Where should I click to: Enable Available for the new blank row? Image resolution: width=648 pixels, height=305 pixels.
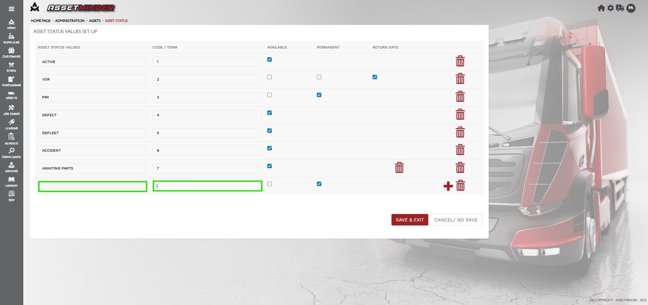[269, 184]
